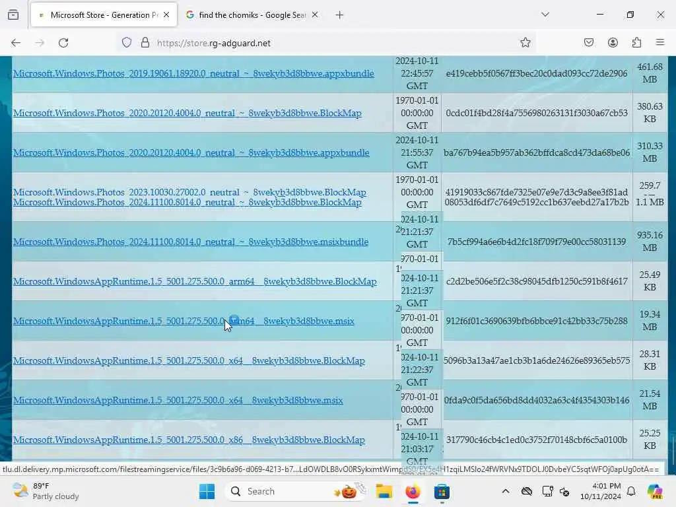Screen dimensions: 676x507
Task: Download Photos 2020.20120.4004.0 appxbundle
Action: (x=191, y=152)
